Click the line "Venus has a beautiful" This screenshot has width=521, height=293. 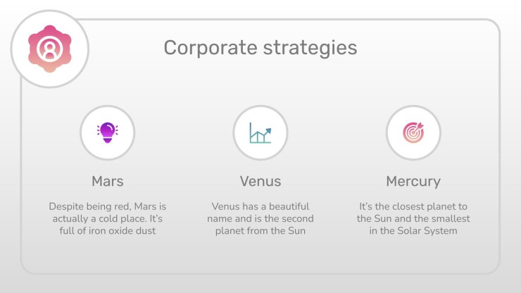260,206
